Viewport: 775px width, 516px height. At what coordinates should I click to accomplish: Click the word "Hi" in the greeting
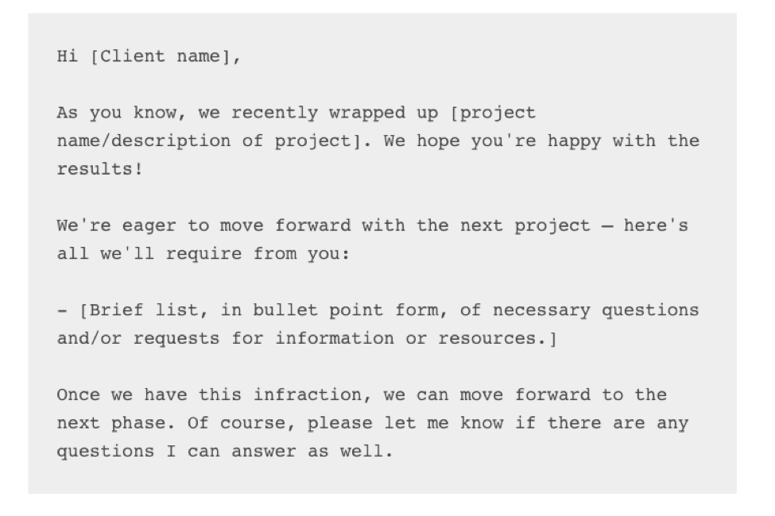pyautogui.click(x=68, y=57)
